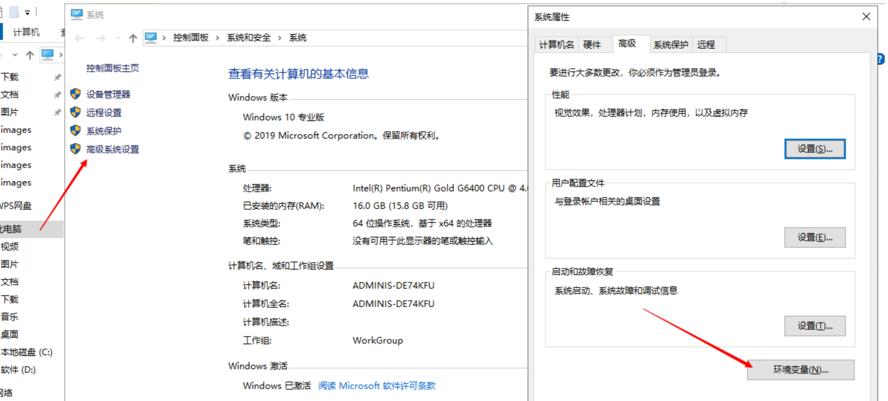
Task: Click System window title icon
Action: click(x=76, y=14)
